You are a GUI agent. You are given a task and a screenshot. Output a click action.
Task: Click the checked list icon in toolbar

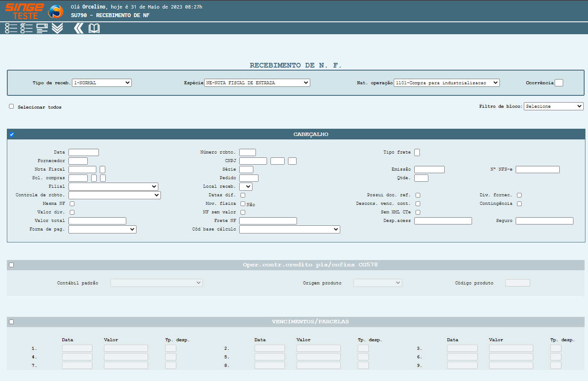click(x=27, y=28)
